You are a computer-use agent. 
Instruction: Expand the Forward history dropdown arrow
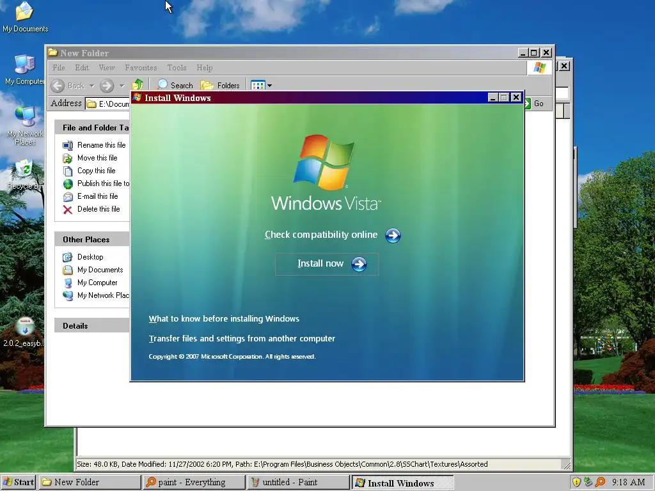[x=122, y=86]
